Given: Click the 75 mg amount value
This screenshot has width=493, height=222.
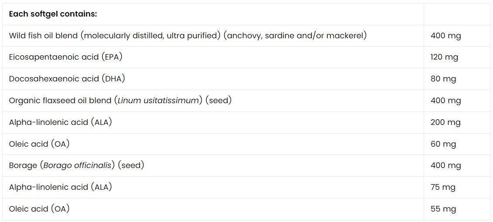Looking at the screenshot, I should (x=443, y=187).
